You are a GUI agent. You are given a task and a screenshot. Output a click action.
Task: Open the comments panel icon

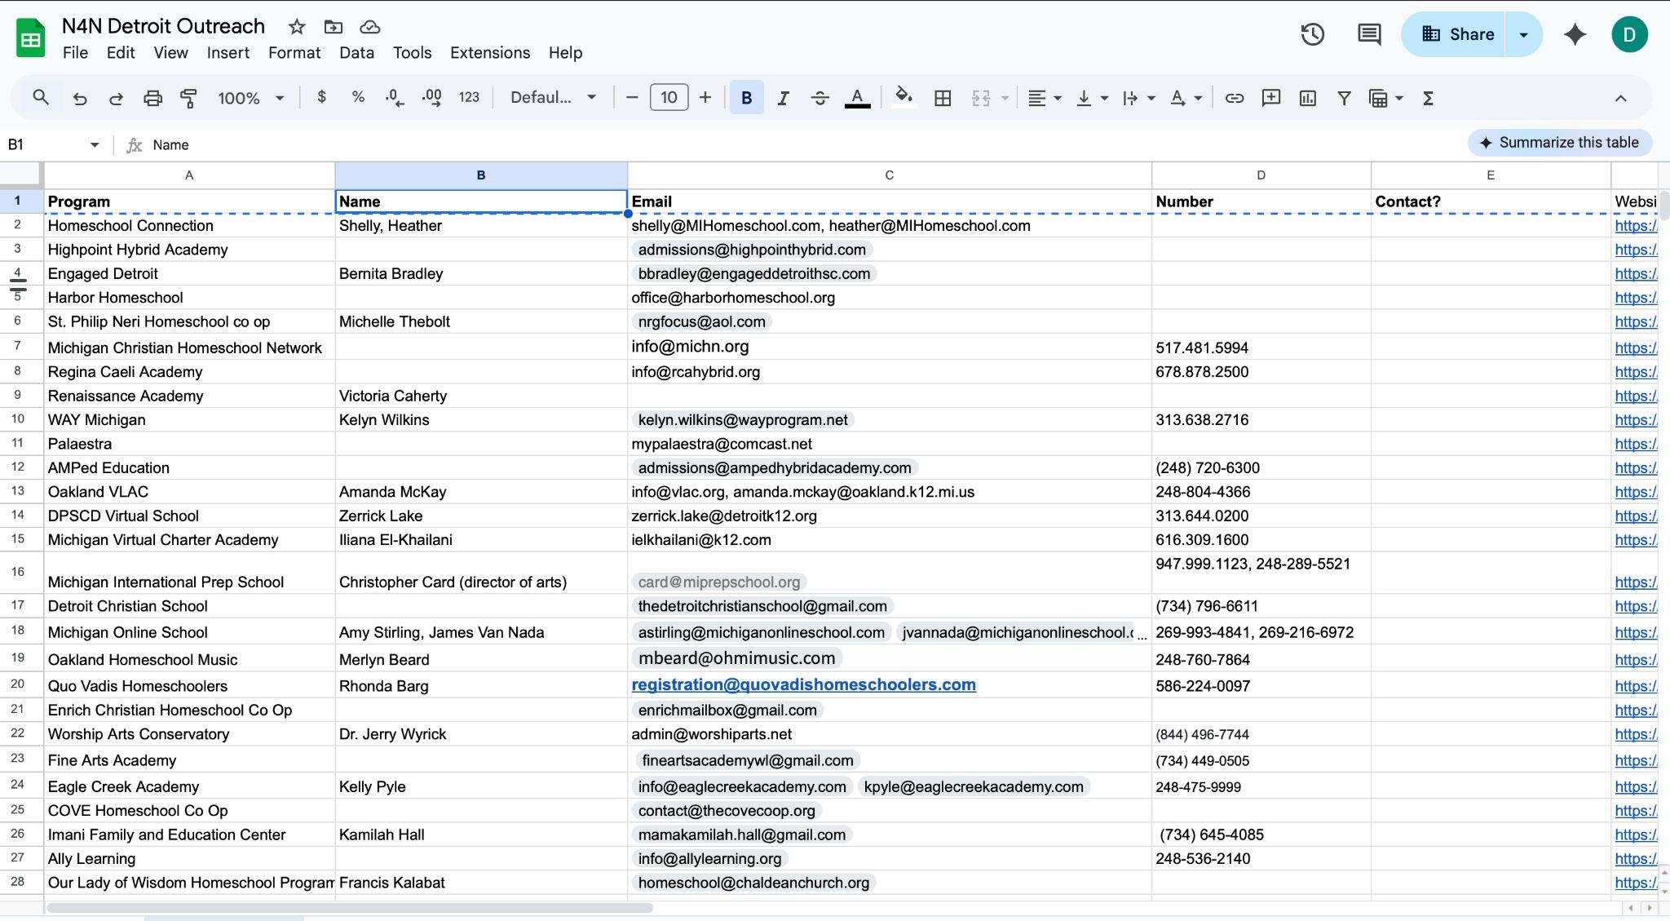[x=1368, y=34]
